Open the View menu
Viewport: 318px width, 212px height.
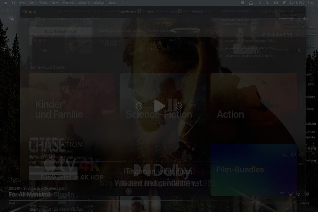click(54, 3)
